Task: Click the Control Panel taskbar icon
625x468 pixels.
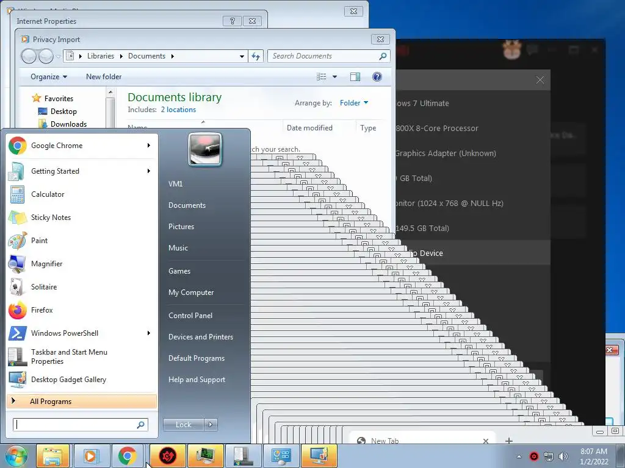Action: click(x=281, y=456)
